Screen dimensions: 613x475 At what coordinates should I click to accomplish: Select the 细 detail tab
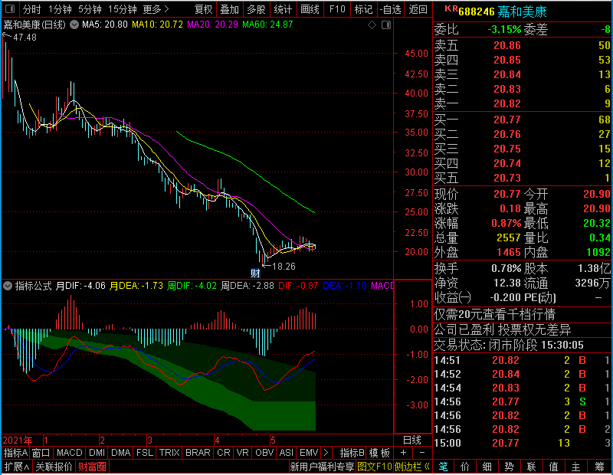pyautogui.click(x=487, y=467)
